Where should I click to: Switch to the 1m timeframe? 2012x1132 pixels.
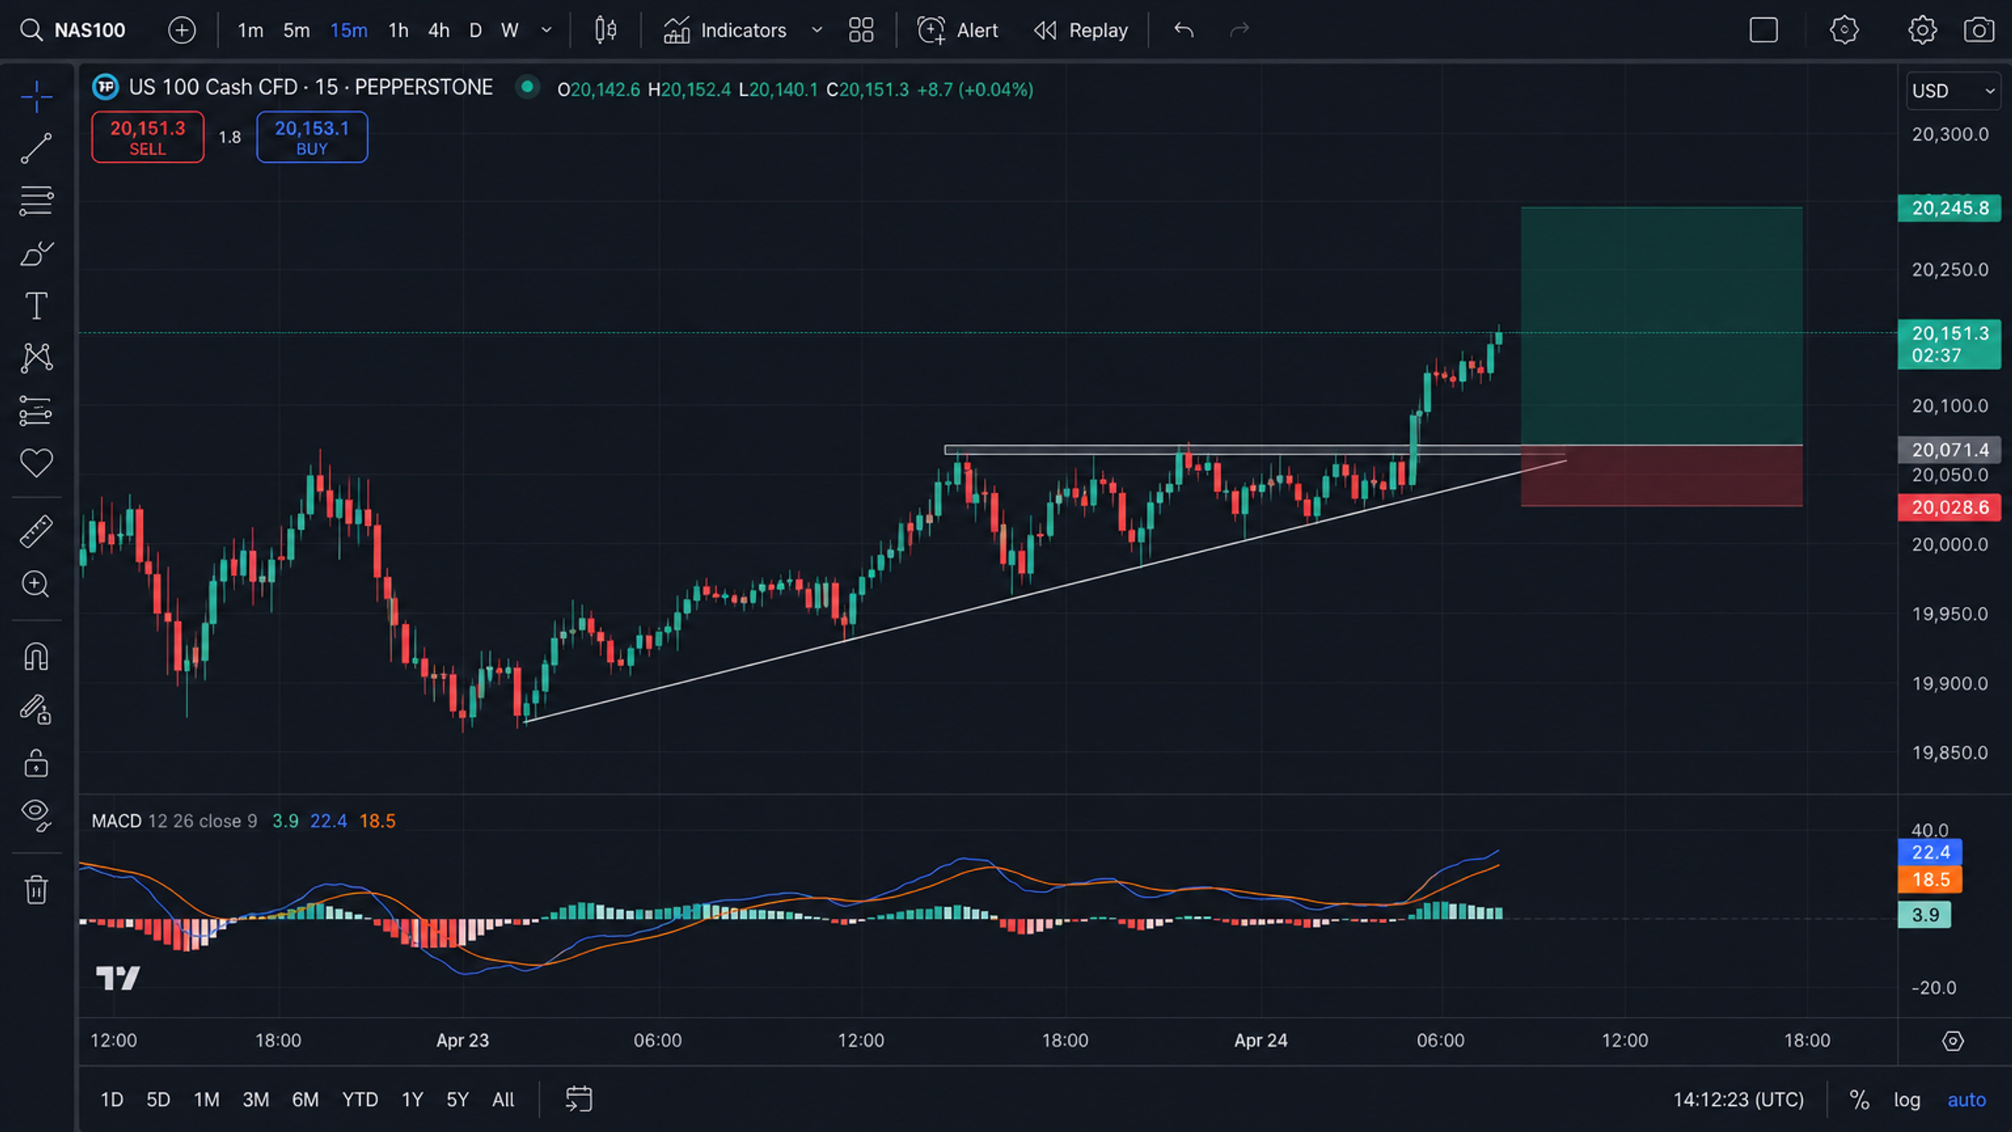(250, 31)
